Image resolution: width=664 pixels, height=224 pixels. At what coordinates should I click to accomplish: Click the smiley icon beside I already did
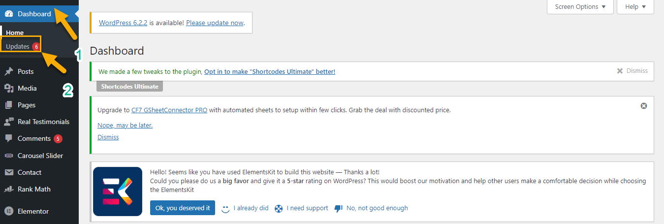point(226,208)
